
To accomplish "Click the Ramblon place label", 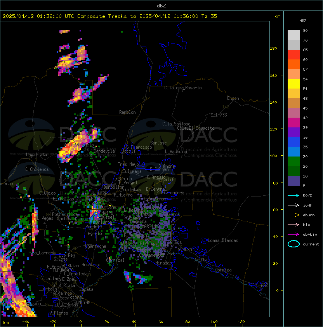I will [127, 112].
